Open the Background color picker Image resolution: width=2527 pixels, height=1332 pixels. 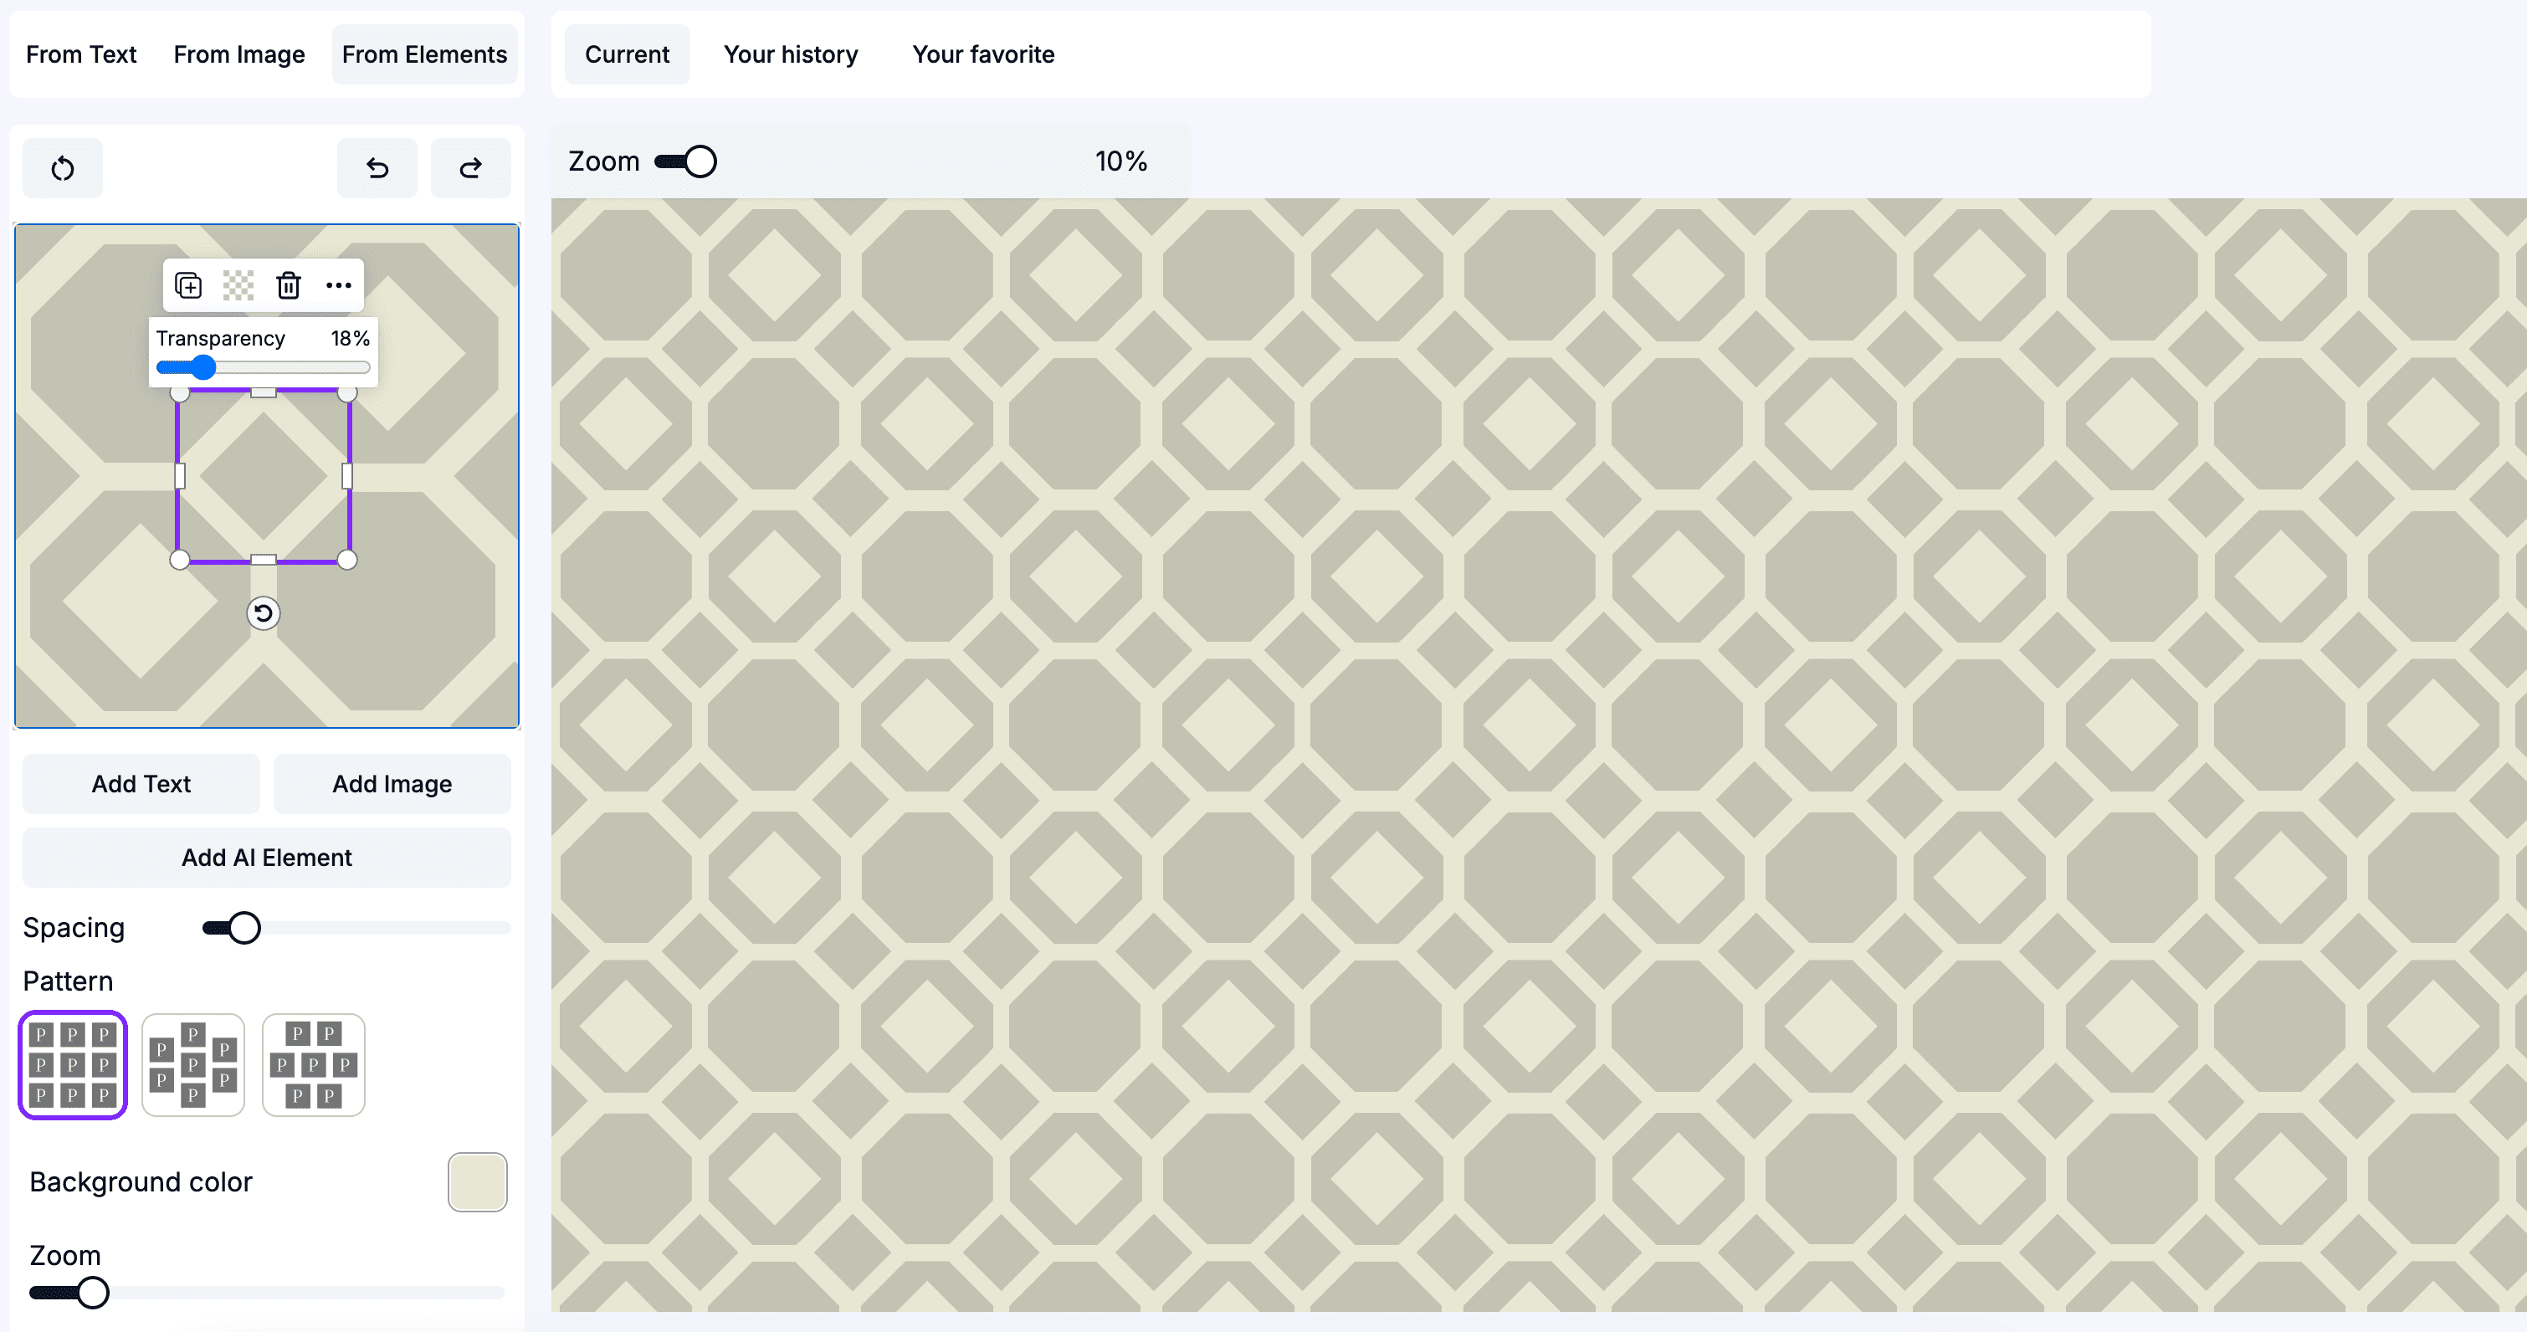coord(477,1182)
